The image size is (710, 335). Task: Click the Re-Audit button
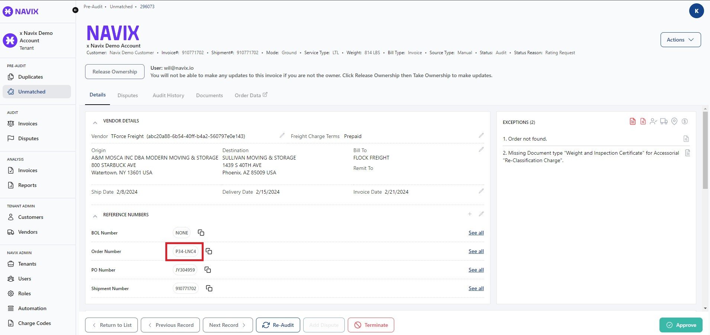tap(278, 325)
